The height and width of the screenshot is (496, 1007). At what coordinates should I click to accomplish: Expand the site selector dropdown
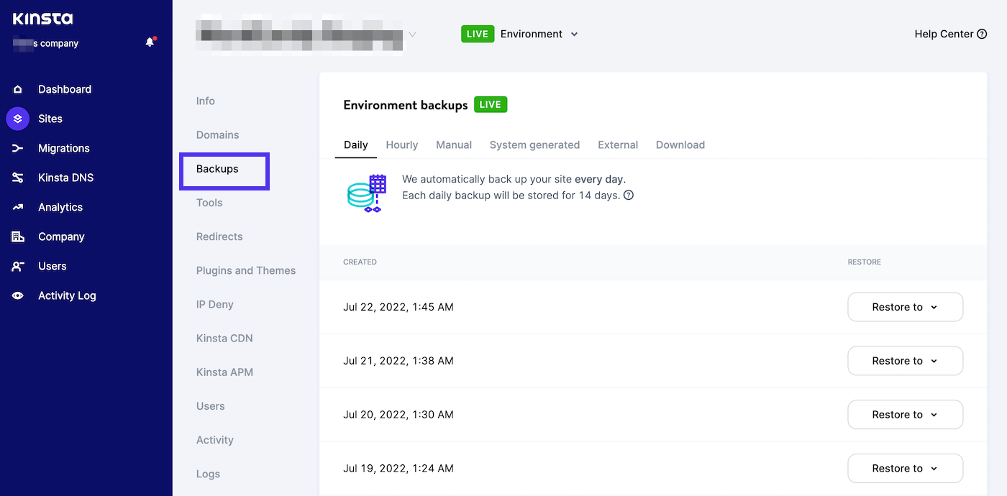point(411,34)
